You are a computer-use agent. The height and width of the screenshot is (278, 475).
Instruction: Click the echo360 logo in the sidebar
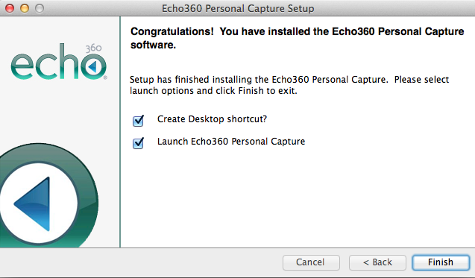tap(59, 61)
